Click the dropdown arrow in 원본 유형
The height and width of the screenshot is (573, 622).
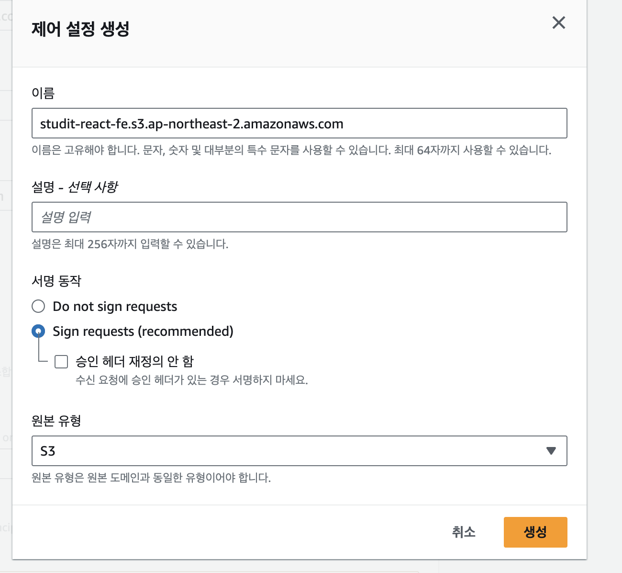(x=551, y=451)
